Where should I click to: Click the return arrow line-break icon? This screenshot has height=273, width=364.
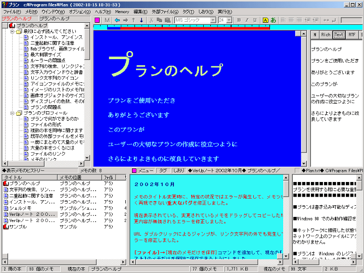pyautogui.click(x=334, y=20)
